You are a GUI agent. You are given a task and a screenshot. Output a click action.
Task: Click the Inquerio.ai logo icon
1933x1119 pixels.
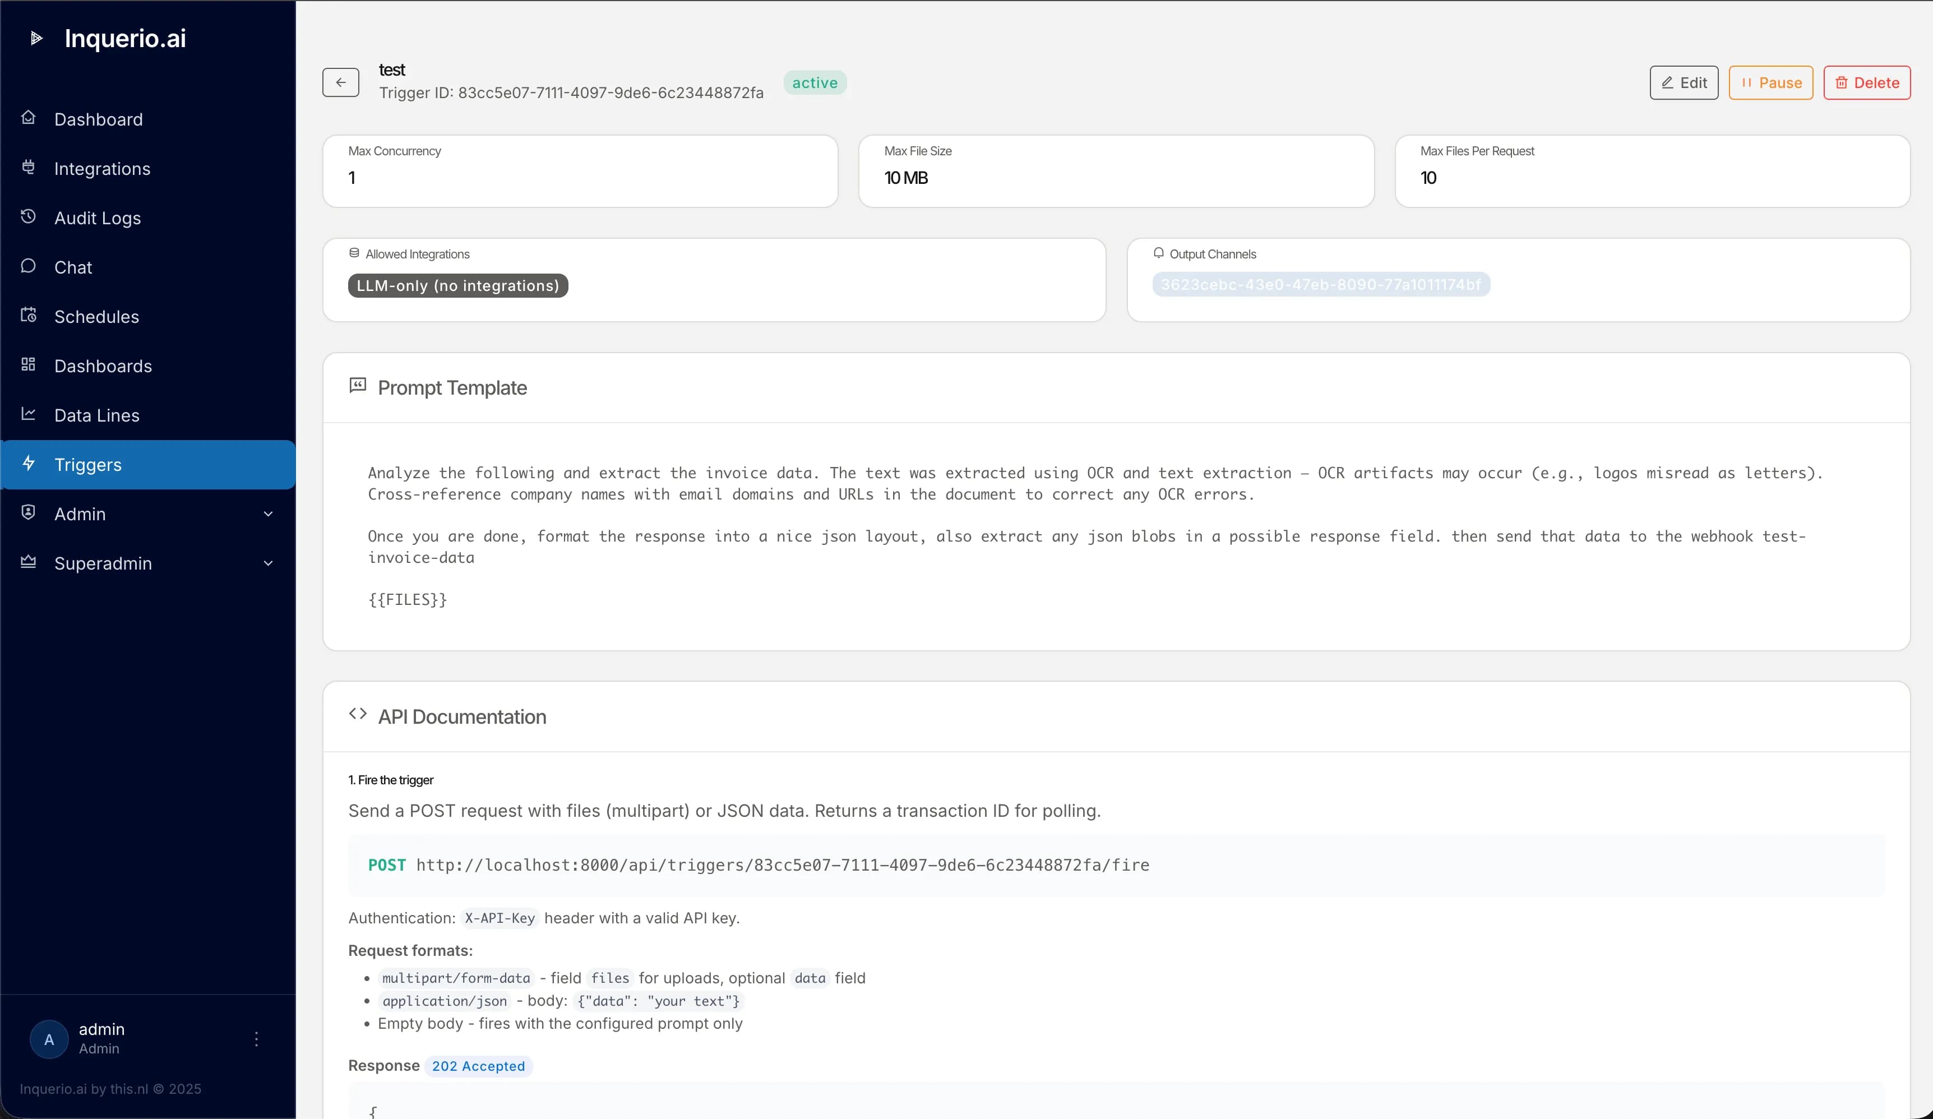coord(36,38)
